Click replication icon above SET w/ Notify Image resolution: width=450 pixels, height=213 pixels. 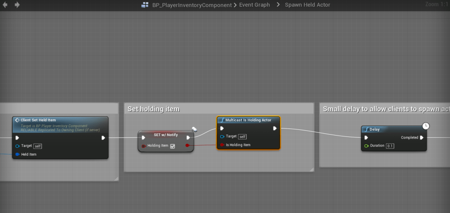click(194, 129)
